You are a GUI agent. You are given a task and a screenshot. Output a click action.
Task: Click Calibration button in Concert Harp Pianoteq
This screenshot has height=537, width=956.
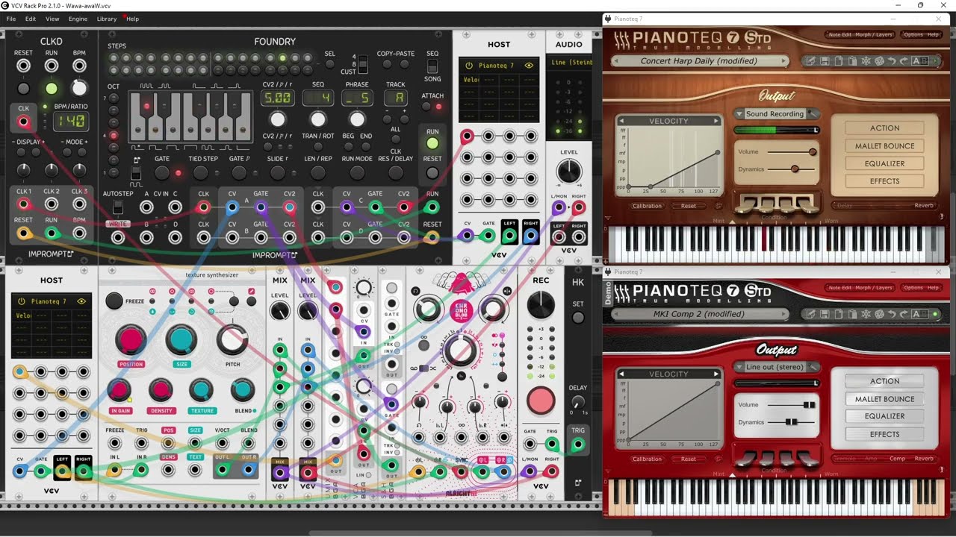[647, 206]
